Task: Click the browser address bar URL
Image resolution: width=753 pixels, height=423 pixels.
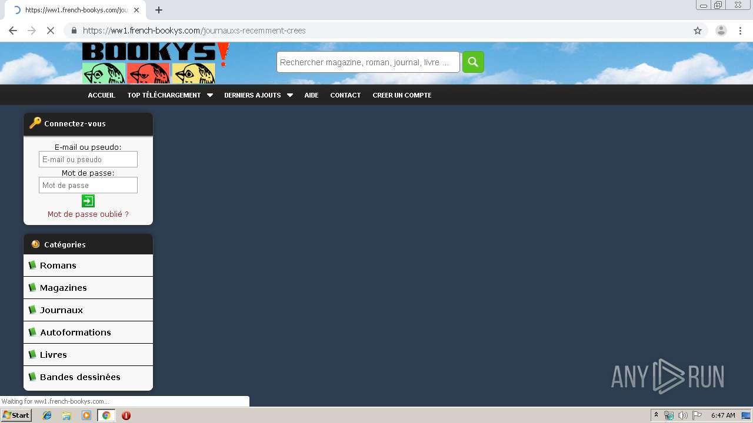Action: coord(194,31)
